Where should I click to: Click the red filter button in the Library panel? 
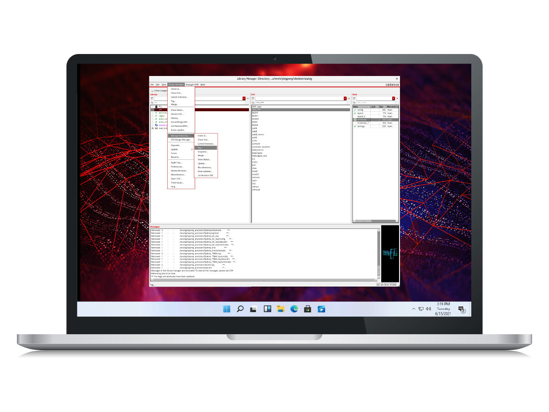pyautogui.click(x=244, y=98)
